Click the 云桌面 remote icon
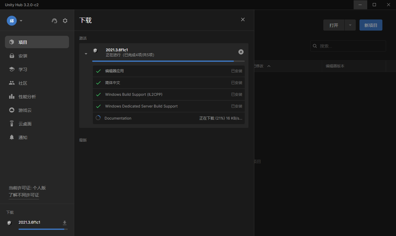The image size is (396, 236). click(x=12, y=124)
